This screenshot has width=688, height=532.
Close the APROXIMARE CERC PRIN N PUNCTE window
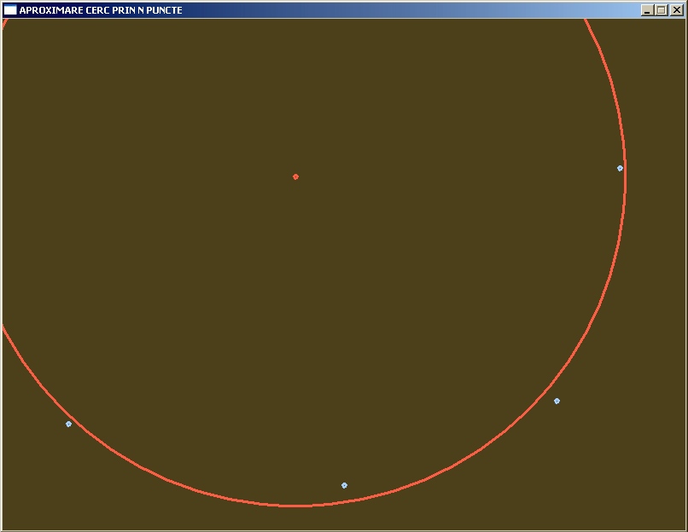[x=676, y=9]
